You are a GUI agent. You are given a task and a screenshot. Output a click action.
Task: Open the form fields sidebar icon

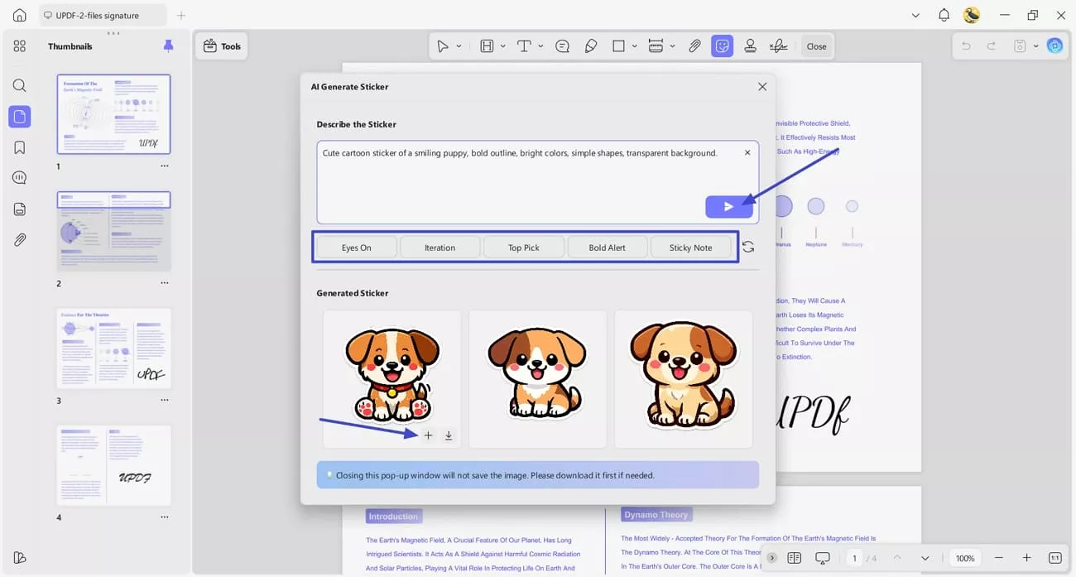tap(20, 209)
